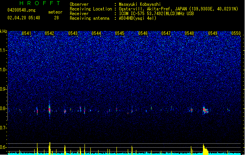Screen dimensions: 245x155
Task: Select the 0548 time marker
Action: pyautogui.click(x=189, y=33)
